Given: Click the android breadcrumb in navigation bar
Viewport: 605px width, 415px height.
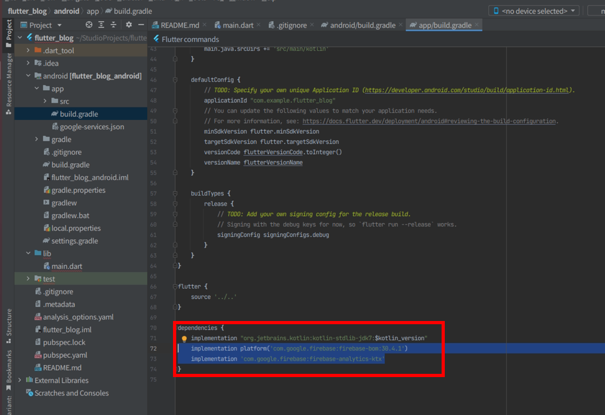Looking at the screenshot, I should (66, 11).
